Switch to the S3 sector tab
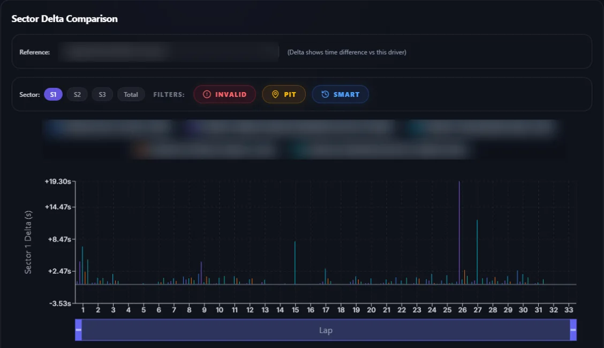Viewport: 604px width, 348px height. point(102,94)
